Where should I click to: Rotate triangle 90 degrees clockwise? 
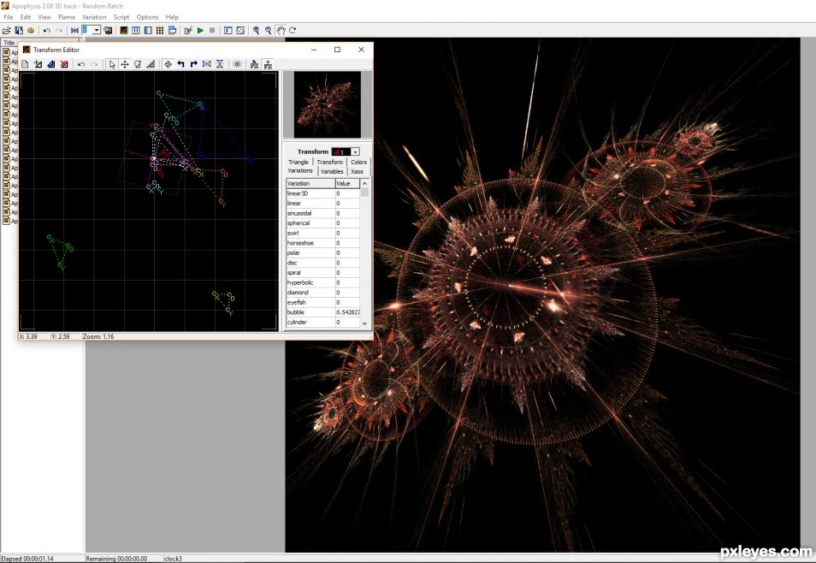tap(194, 64)
